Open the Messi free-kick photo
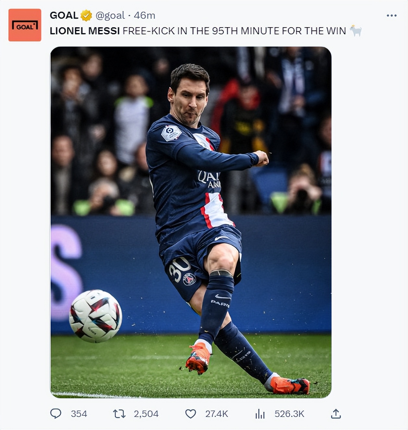Screen dimensions: 408x430 (x=191, y=222)
